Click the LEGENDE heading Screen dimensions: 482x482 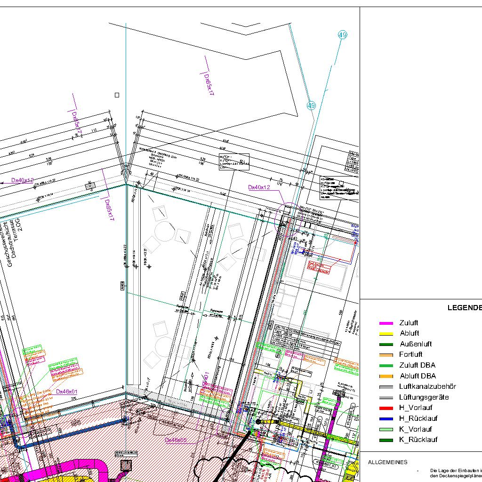pos(464,308)
